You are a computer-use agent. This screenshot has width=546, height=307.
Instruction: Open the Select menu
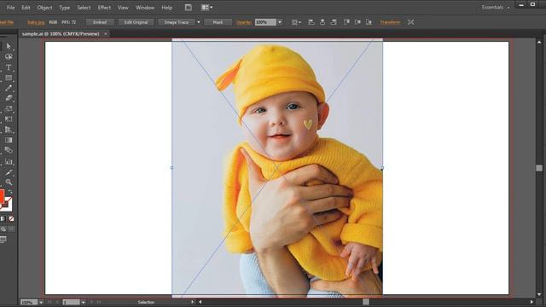84,8
